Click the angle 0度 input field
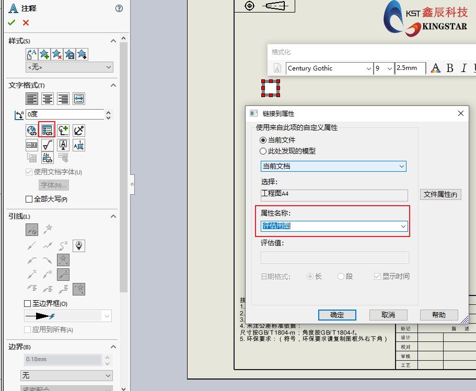The image size is (476, 391). click(x=65, y=114)
